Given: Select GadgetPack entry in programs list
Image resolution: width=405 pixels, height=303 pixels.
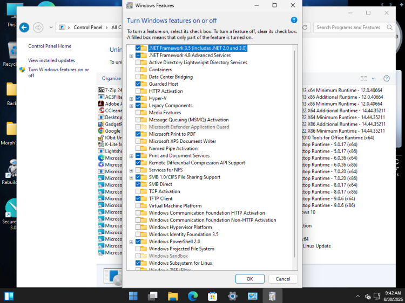Looking at the screenshot, I should pyautogui.click(x=110, y=124).
